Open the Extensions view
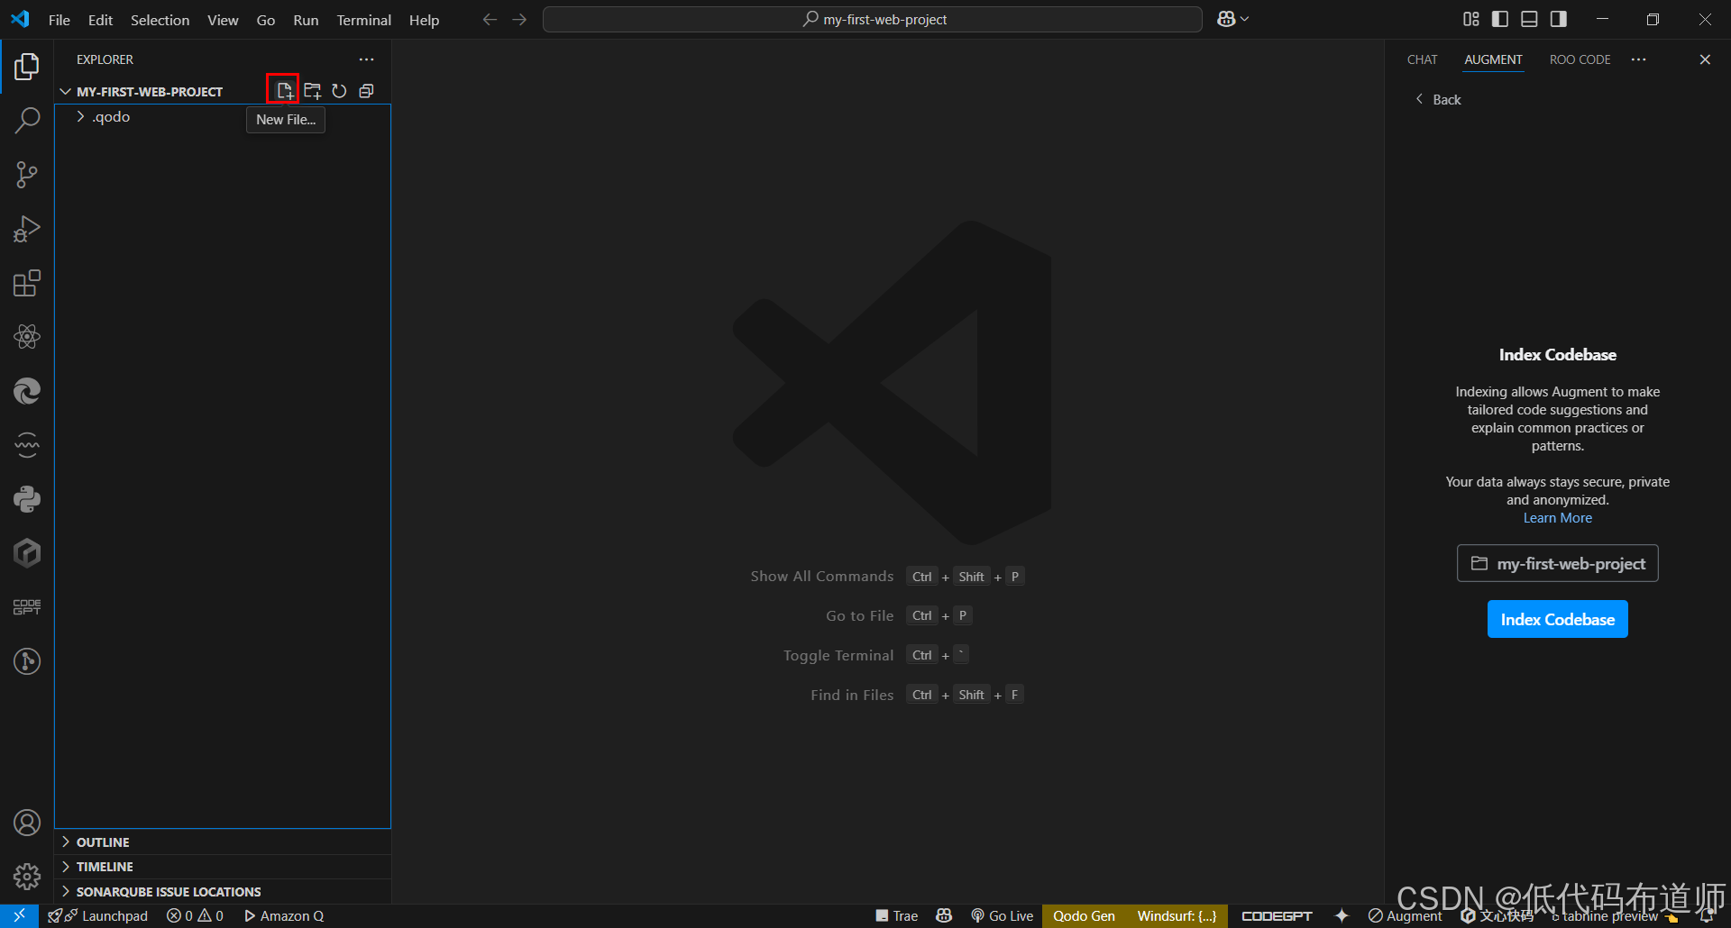This screenshot has width=1731, height=928. point(27,283)
